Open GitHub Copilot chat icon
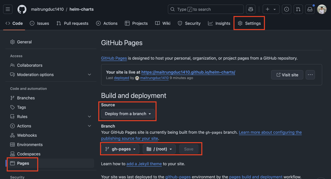The height and width of the screenshot is (179, 331). pyautogui.click(x=251, y=9)
